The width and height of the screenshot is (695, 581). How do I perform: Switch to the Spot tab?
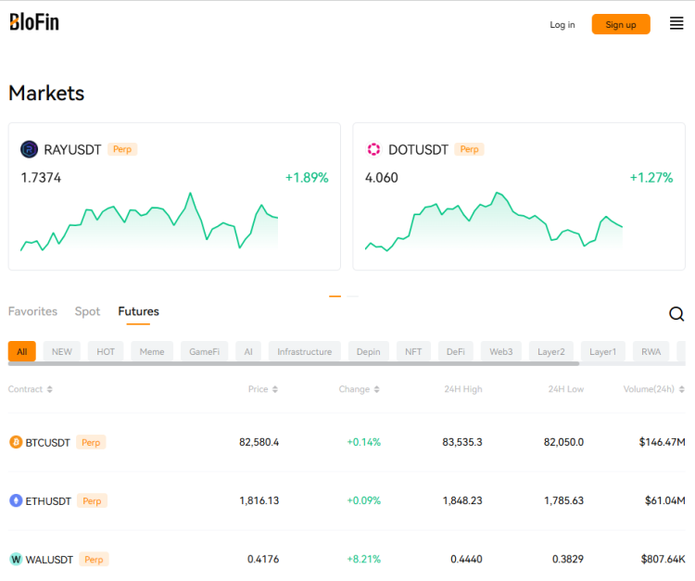click(x=87, y=311)
